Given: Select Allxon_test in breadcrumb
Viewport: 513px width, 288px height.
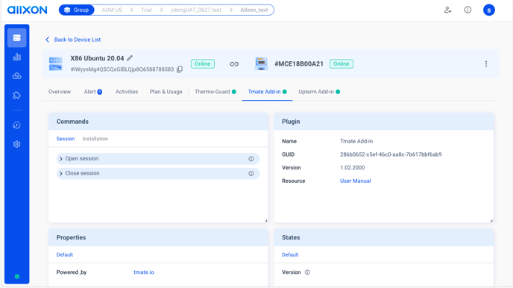Looking at the screenshot, I should pyautogui.click(x=254, y=10).
